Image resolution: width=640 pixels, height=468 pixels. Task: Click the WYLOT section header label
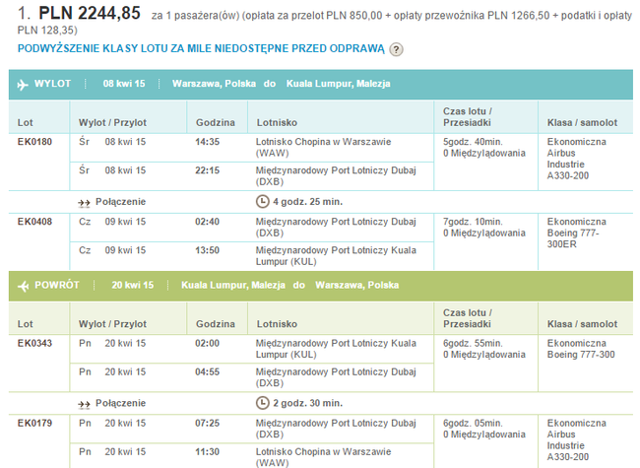coord(52,84)
